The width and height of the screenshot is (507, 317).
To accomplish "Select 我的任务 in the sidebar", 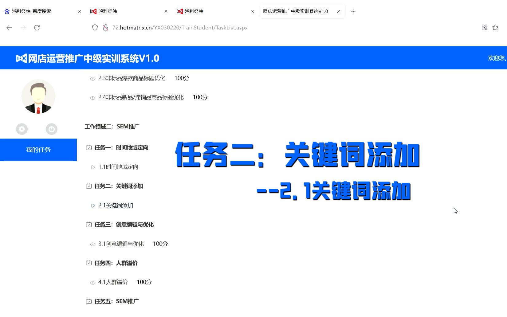I will pos(38,150).
